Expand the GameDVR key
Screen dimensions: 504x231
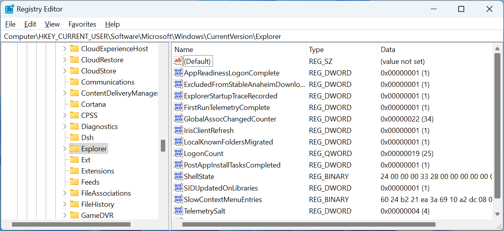click(x=64, y=215)
